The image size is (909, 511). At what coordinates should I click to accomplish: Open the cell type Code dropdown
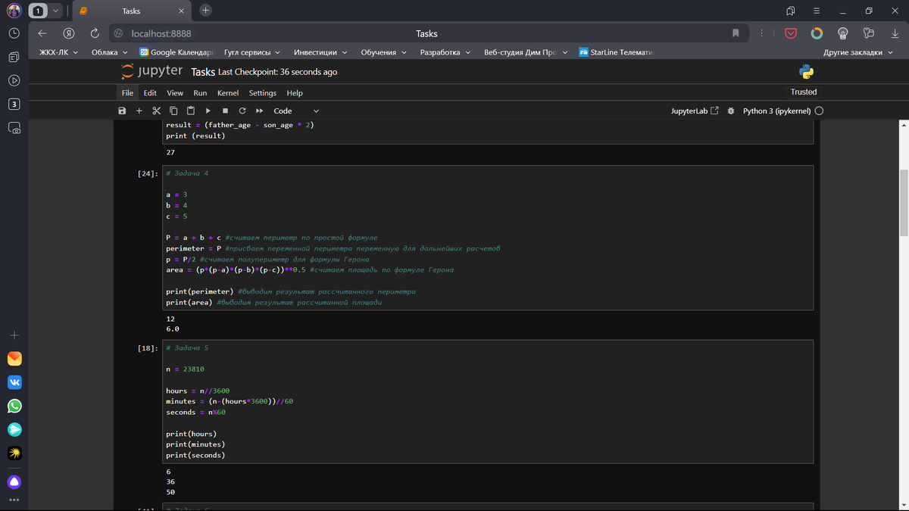(x=295, y=111)
